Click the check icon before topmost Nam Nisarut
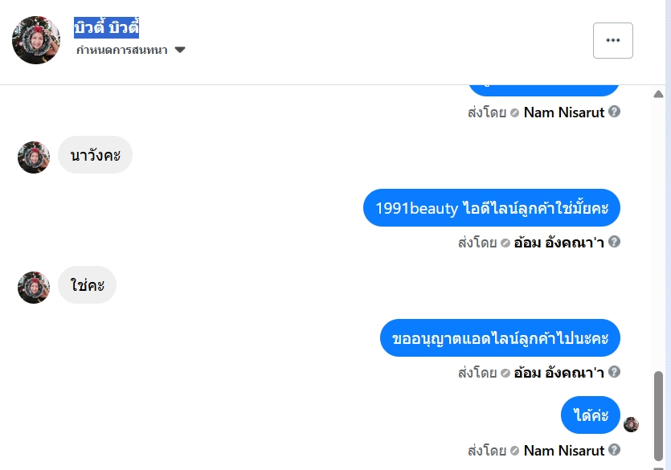671x470 pixels. tap(515, 112)
